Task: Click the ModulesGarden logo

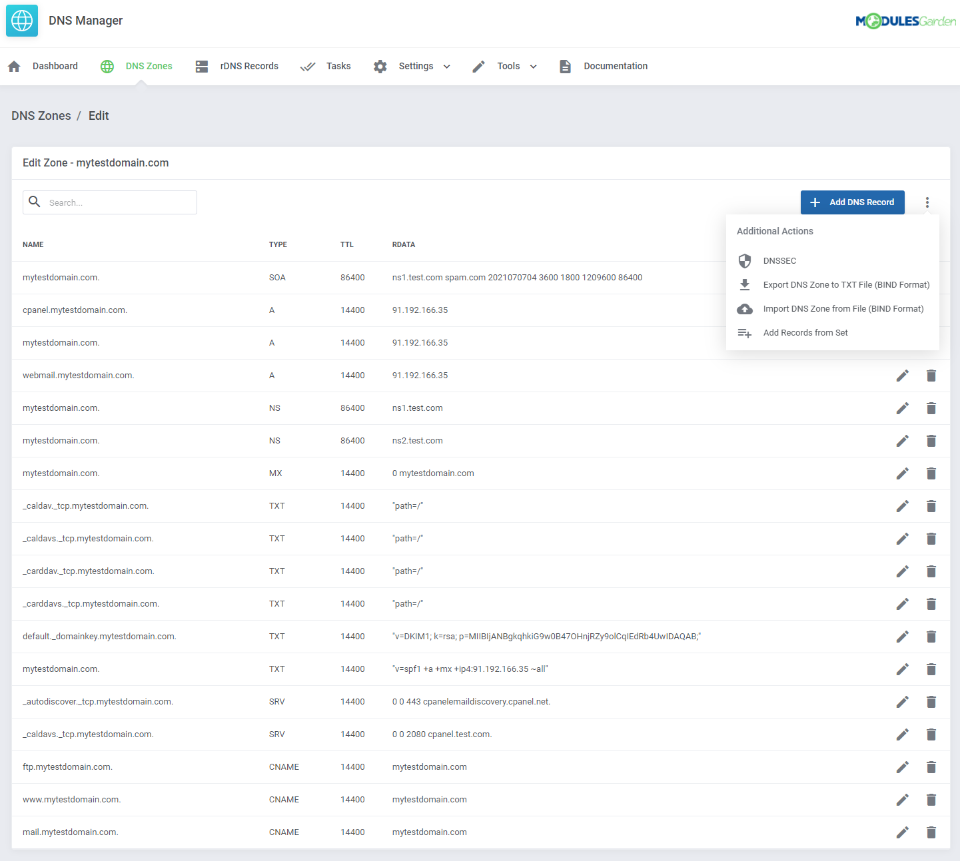Action: point(905,21)
